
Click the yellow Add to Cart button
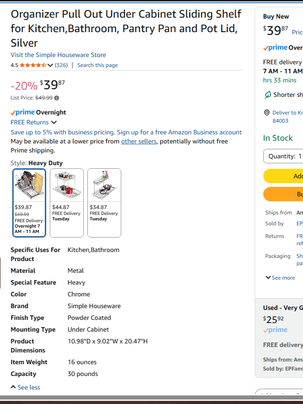pos(283,176)
